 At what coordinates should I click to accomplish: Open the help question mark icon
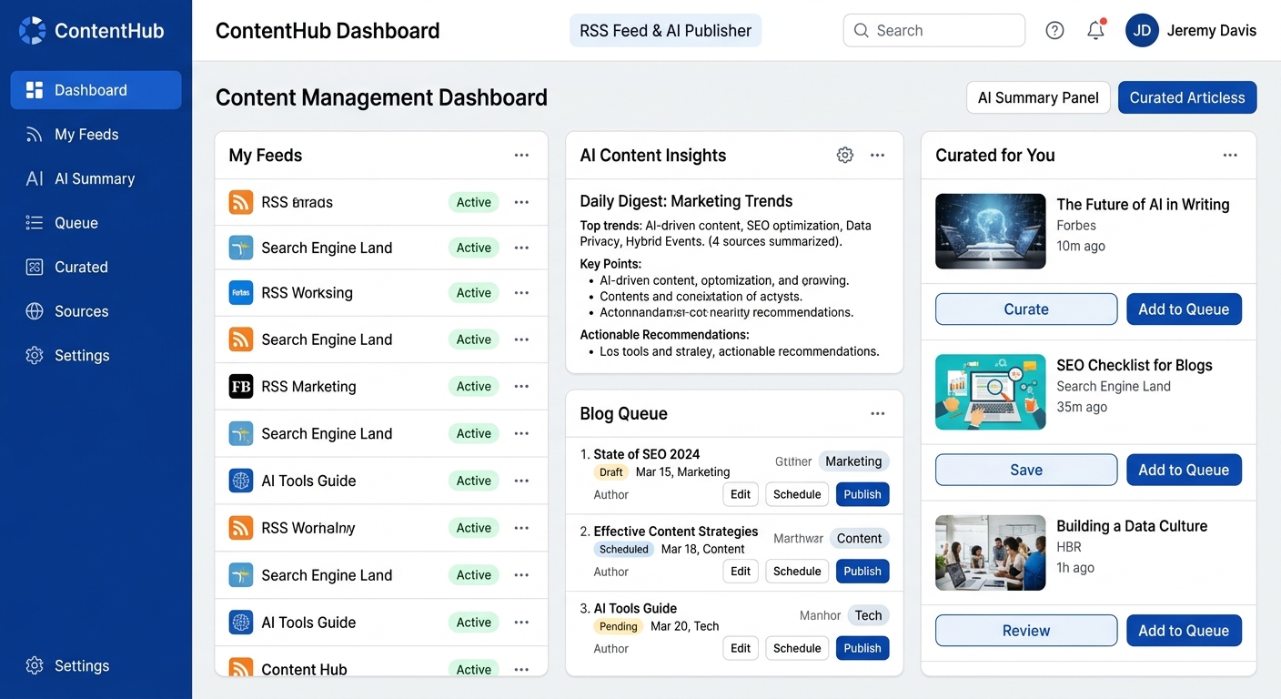click(x=1054, y=31)
